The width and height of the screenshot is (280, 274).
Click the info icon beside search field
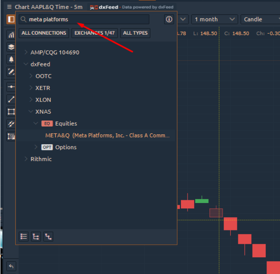tap(169, 19)
